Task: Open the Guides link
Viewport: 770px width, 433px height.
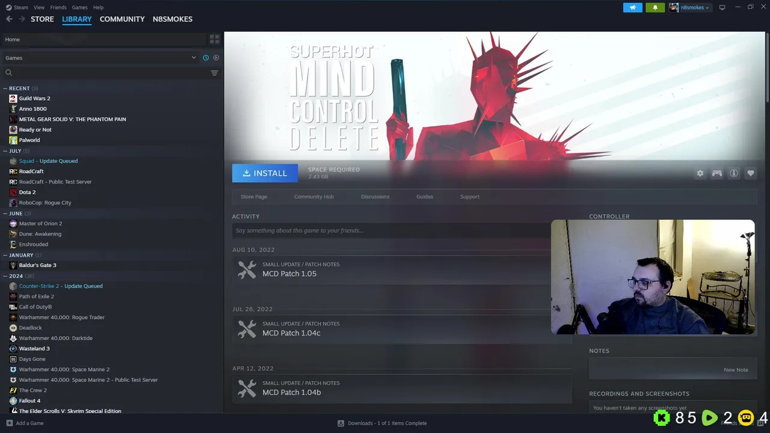Action: click(425, 197)
